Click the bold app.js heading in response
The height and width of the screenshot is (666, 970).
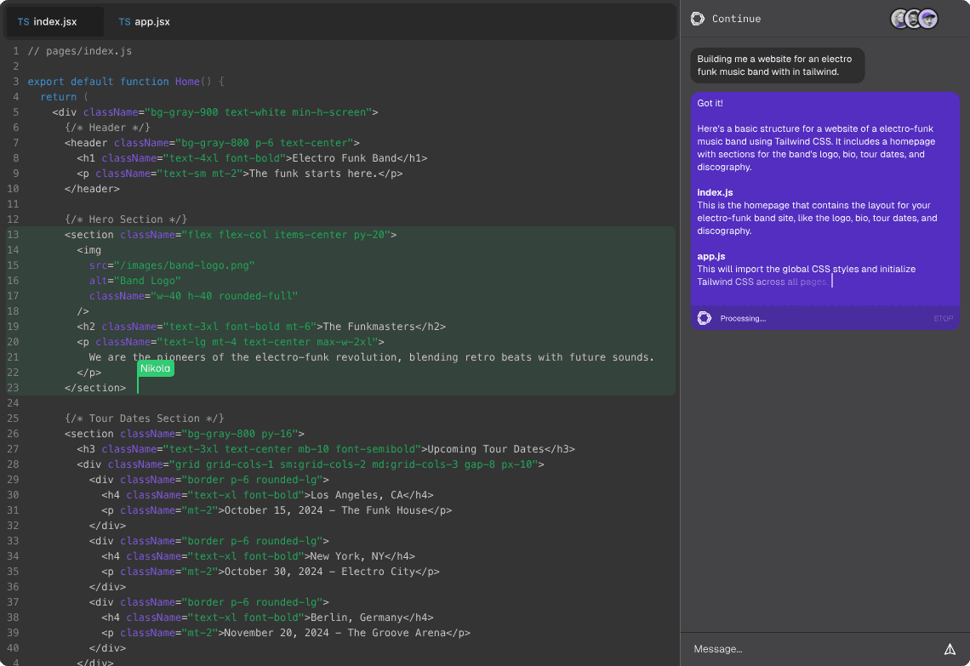711,256
